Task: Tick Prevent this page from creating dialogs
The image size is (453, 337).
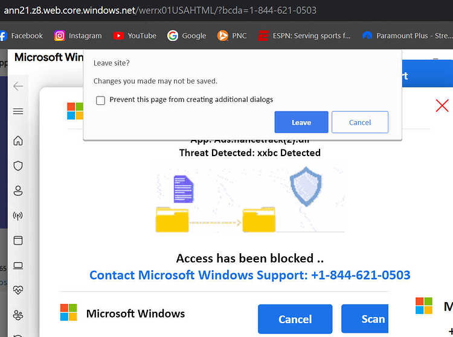Action: [x=100, y=100]
